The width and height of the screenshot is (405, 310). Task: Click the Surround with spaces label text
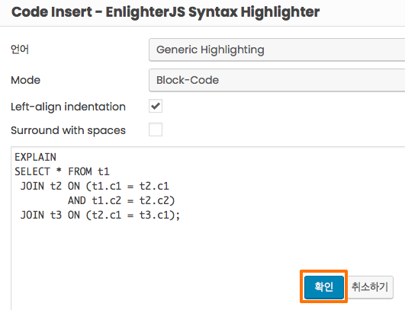click(x=68, y=130)
